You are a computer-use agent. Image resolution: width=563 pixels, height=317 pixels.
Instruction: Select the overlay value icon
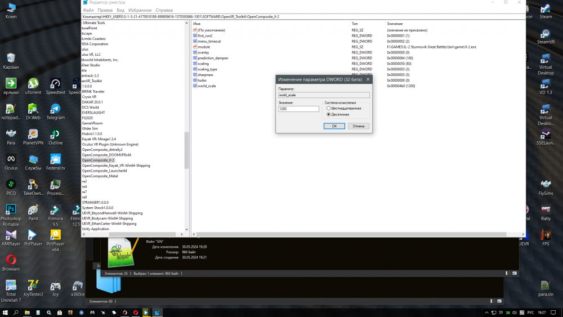(x=195, y=52)
